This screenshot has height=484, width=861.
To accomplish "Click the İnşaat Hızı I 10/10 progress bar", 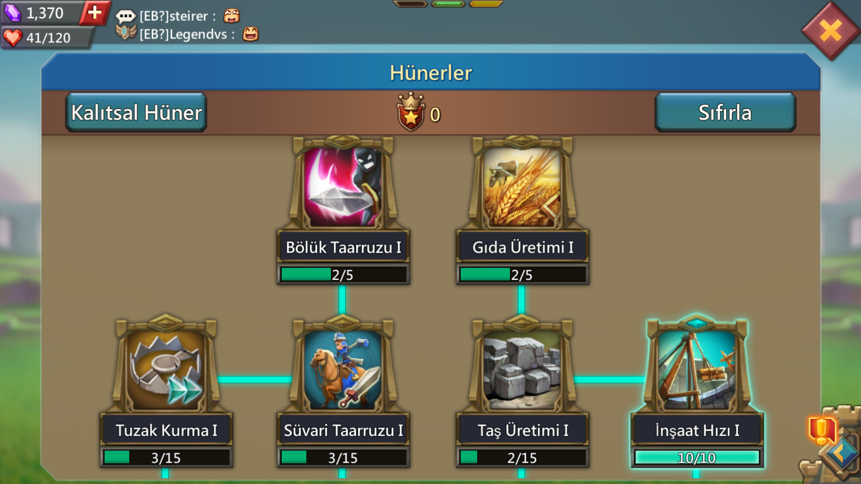I will click(x=697, y=458).
